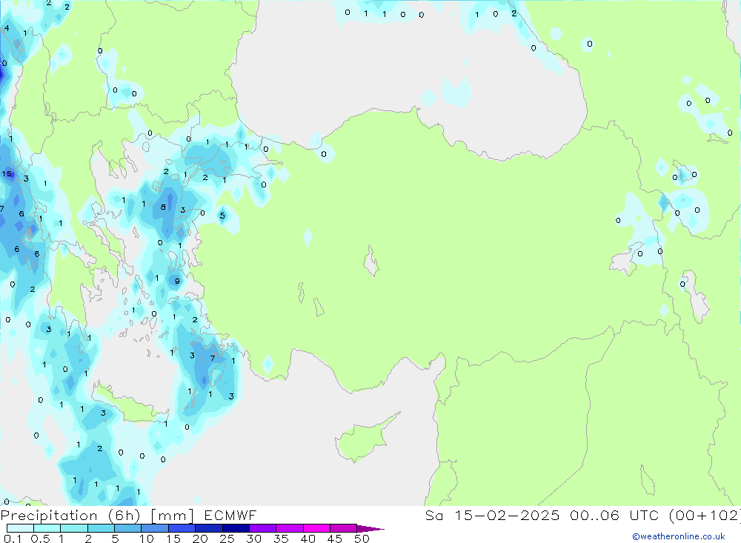Click the above-50 arrow tip of legend
741x543 pixels.
coord(370,529)
